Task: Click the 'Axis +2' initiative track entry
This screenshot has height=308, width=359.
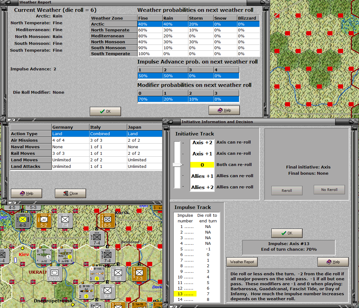Action: pyautogui.click(x=202, y=142)
